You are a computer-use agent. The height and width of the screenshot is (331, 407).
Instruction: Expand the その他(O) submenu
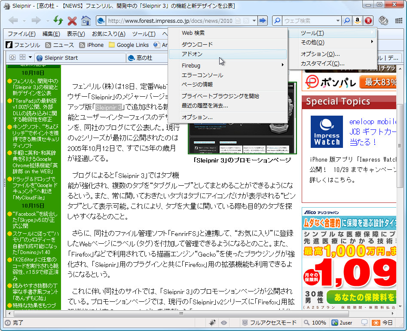333,42
